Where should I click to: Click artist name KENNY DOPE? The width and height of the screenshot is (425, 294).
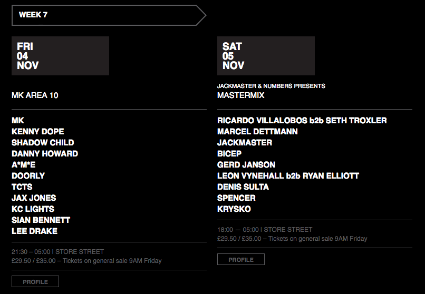point(37,132)
